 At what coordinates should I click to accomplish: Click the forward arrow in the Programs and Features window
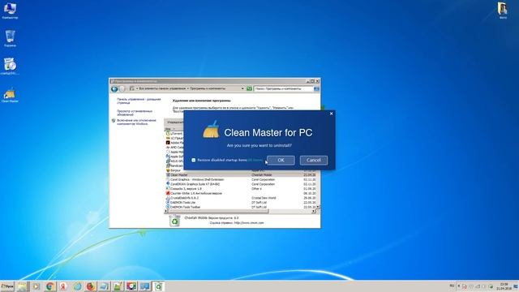(122, 88)
